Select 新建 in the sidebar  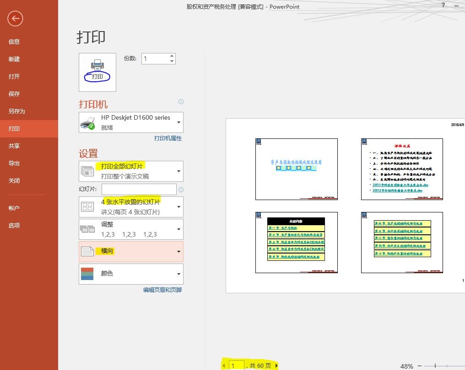(29, 59)
